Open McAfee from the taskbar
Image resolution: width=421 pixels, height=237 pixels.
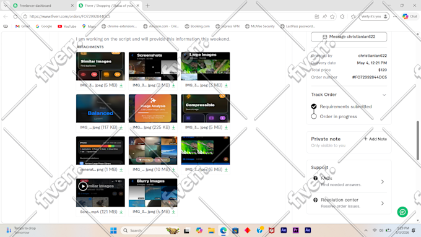tap(271, 230)
